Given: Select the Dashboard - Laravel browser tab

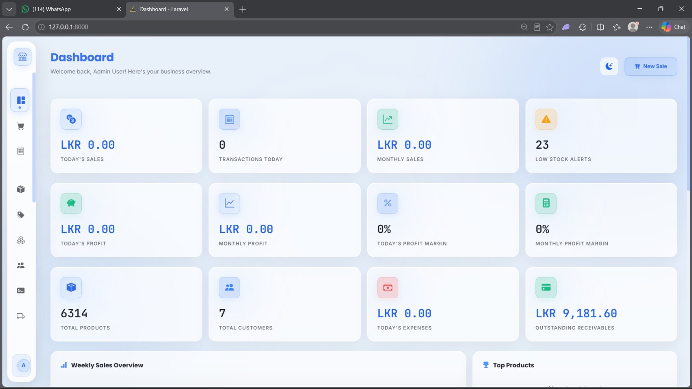Looking at the screenshot, I should (x=179, y=9).
